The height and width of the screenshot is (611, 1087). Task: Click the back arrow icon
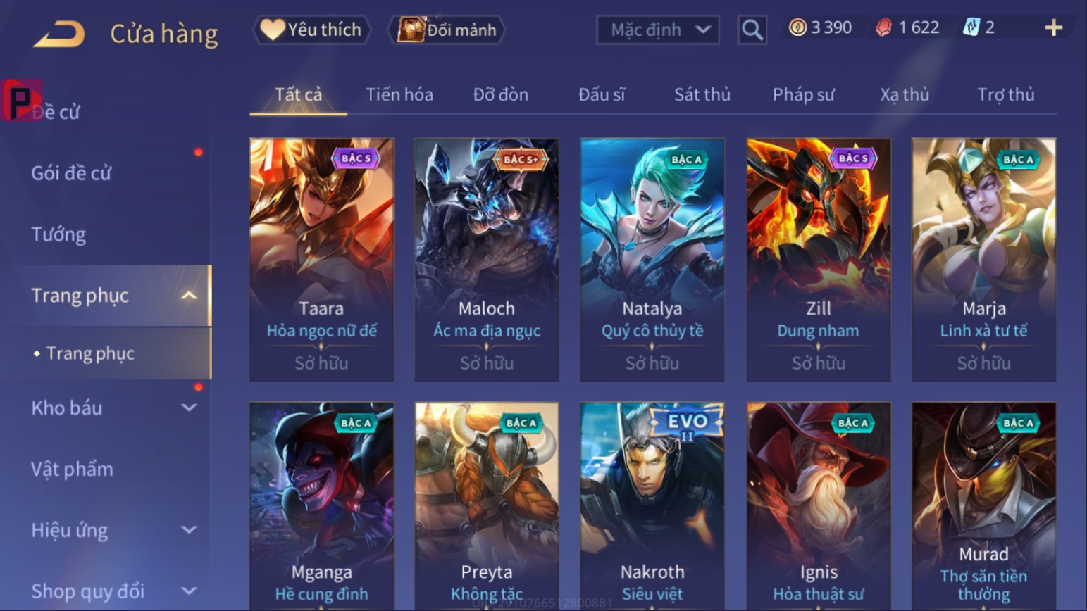click(x=59, y=33)
